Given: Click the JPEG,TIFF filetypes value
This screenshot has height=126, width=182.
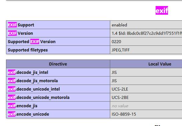Looking at the screenshot, I should point(121,50).
